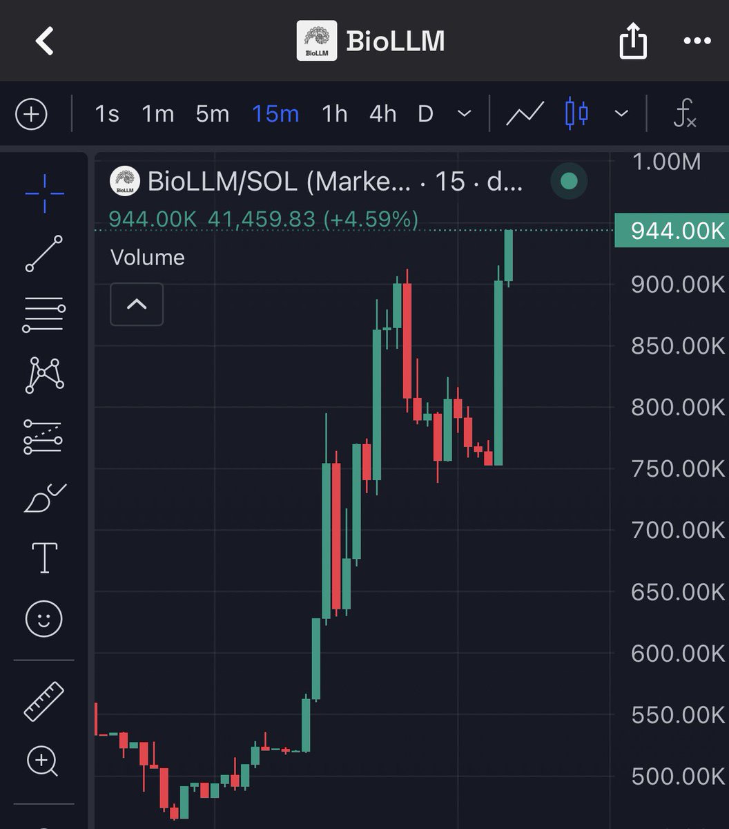The image size is (729, 829).
Task: Switch to line chart style
Action: [x=525, y=114]
